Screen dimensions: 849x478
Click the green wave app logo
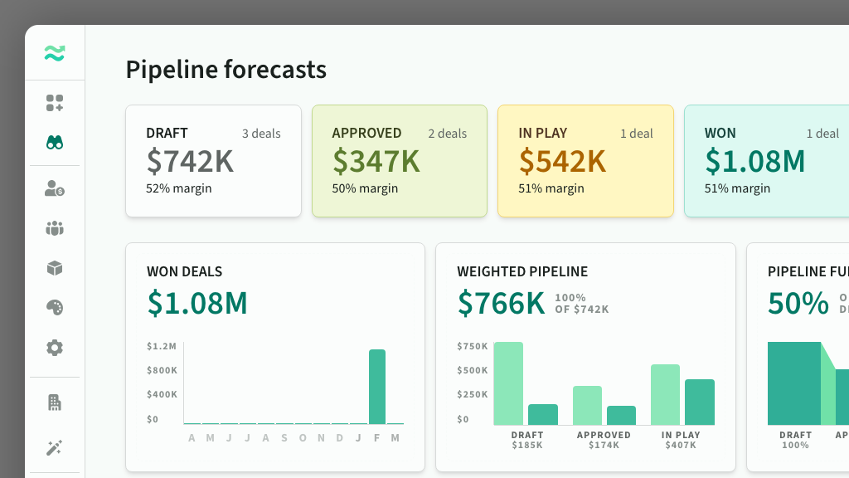coord(55,54)
